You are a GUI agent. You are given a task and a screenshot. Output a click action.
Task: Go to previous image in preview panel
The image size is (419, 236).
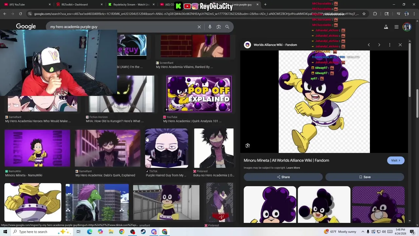click(x=369, y=45)
